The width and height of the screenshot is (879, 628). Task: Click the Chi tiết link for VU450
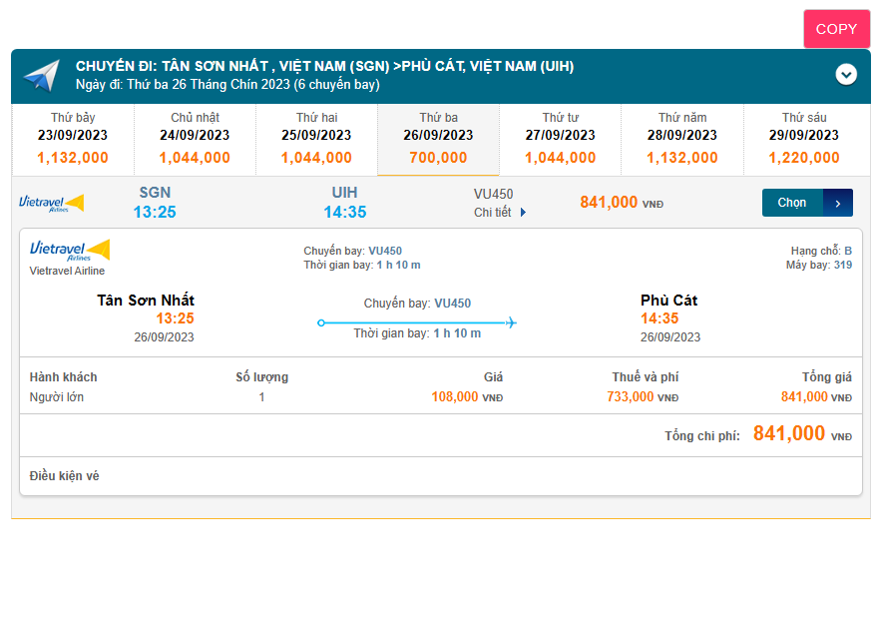point(494,213)
